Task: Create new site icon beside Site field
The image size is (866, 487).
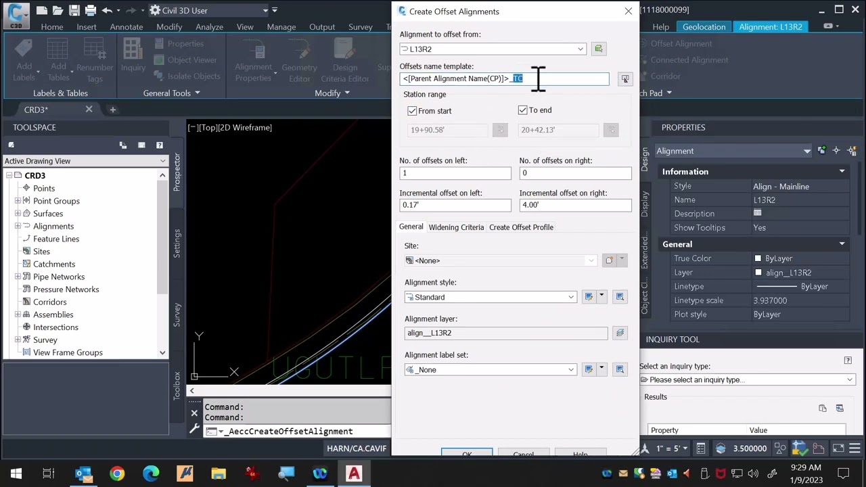Action: tap(609, 260)
